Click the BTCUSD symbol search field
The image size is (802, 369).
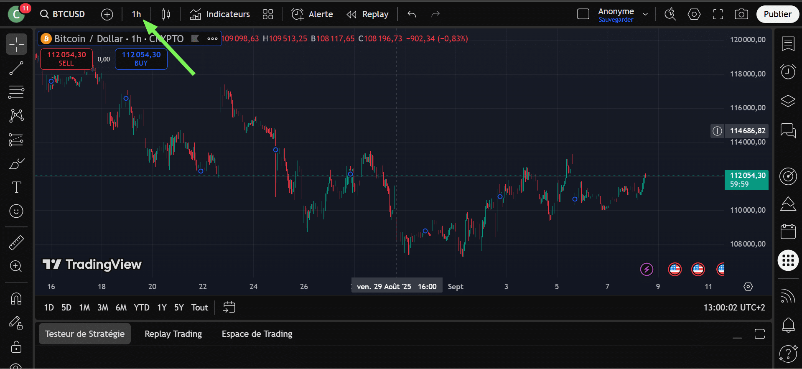coord(63,15)
